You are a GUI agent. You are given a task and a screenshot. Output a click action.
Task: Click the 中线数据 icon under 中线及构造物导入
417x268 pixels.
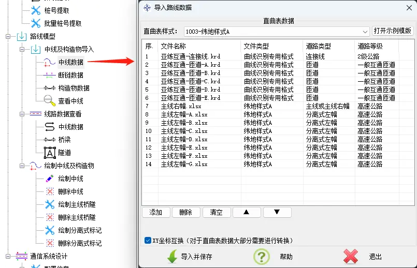tap(49, 62)
